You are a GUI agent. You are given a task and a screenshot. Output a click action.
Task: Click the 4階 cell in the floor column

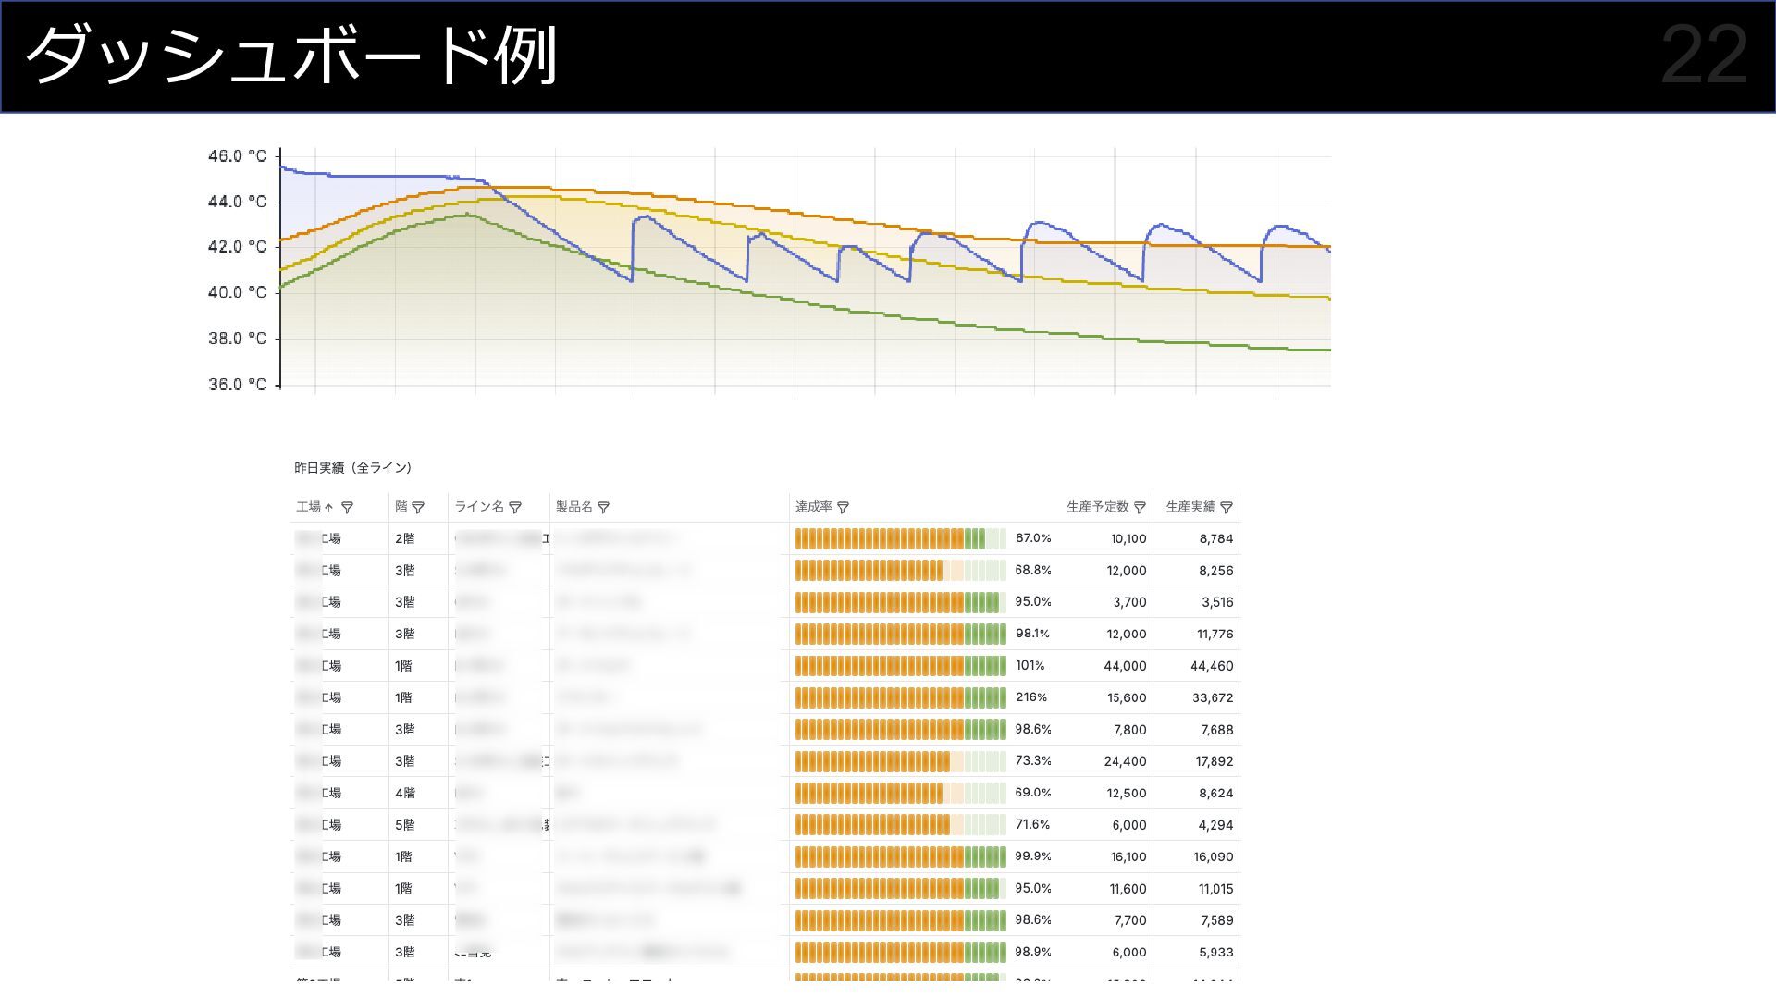[405, 793]
